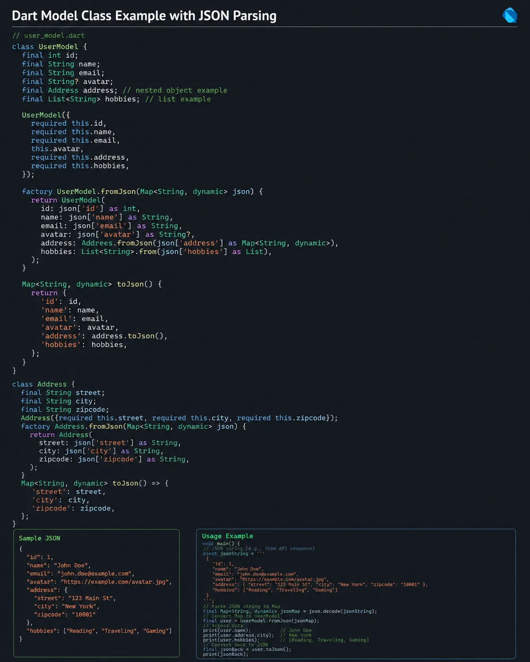Click the map entry "'id': id,"
The image size is (530, 662).
(61, 301)
